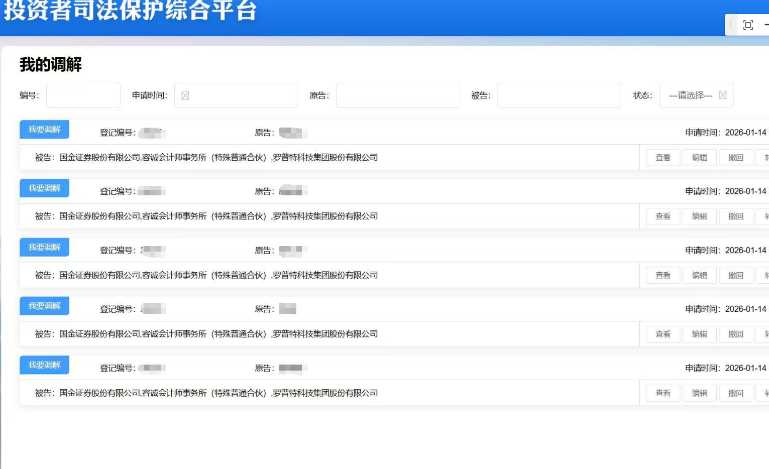Click the 编号 filter input box
Viewport: 769px width, 469px height.
click(x=82, y=95)
